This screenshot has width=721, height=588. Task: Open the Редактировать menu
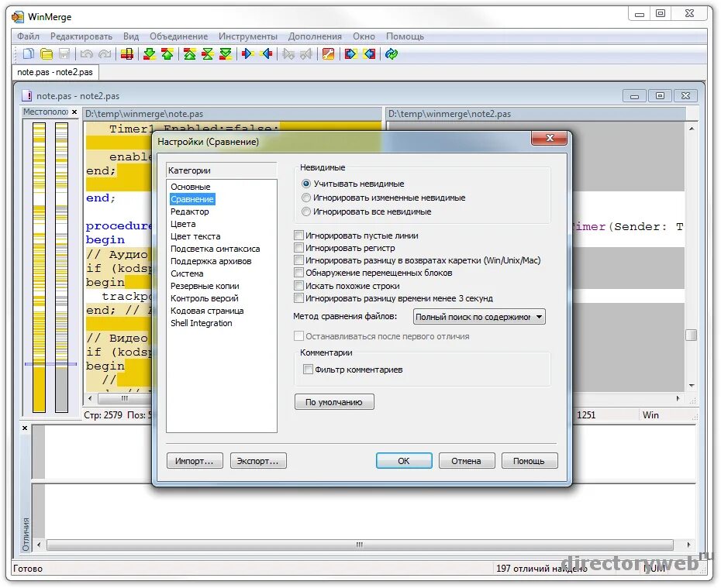[81, 36]
